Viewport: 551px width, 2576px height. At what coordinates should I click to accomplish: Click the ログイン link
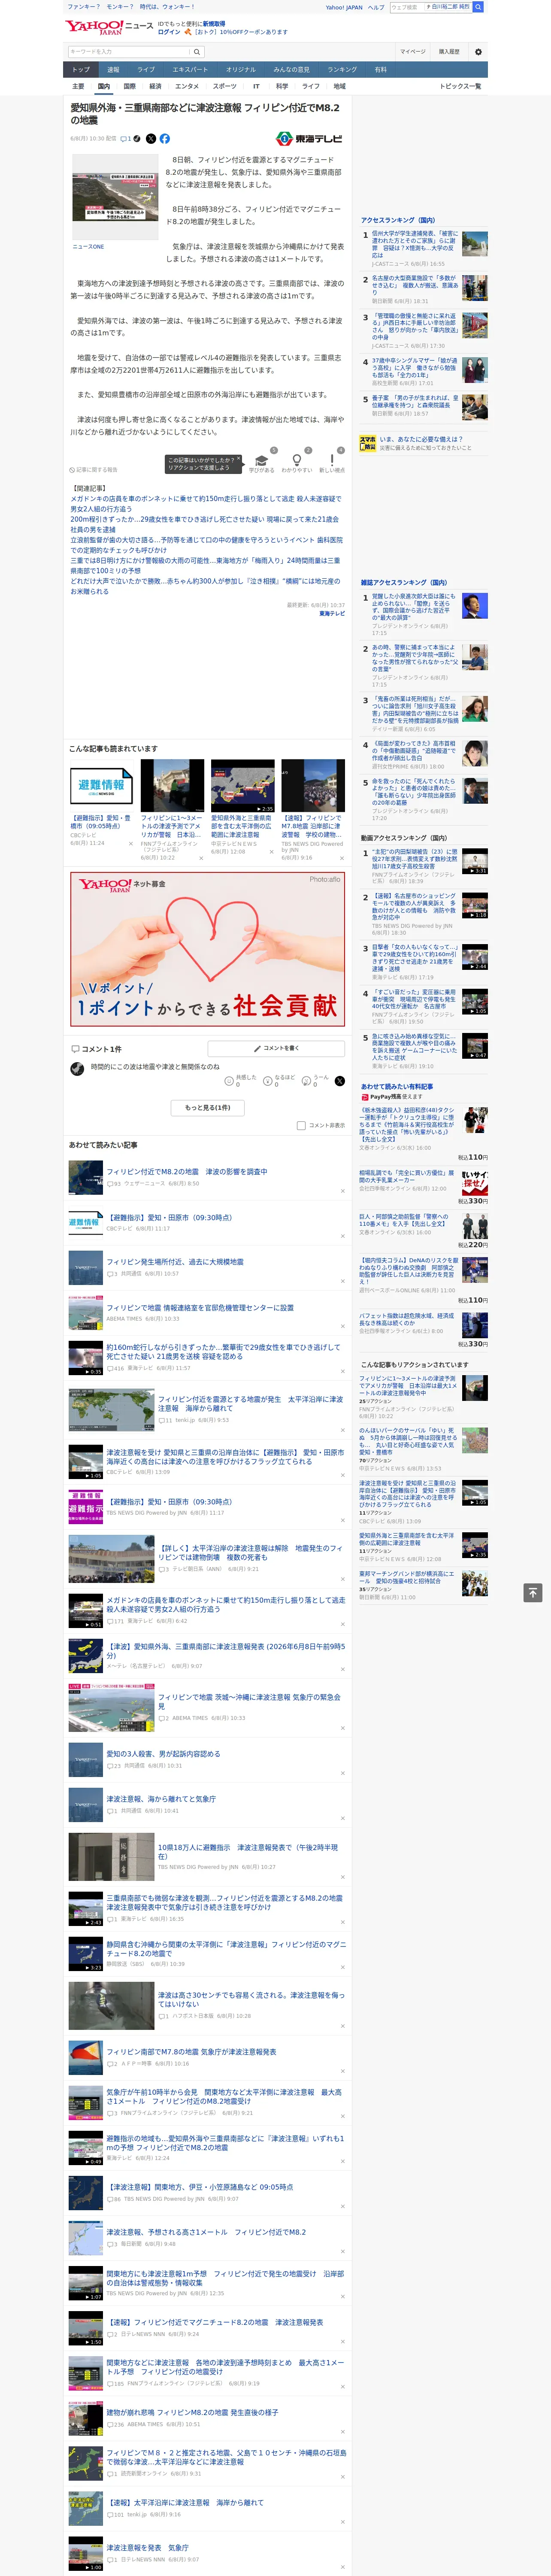169,32
